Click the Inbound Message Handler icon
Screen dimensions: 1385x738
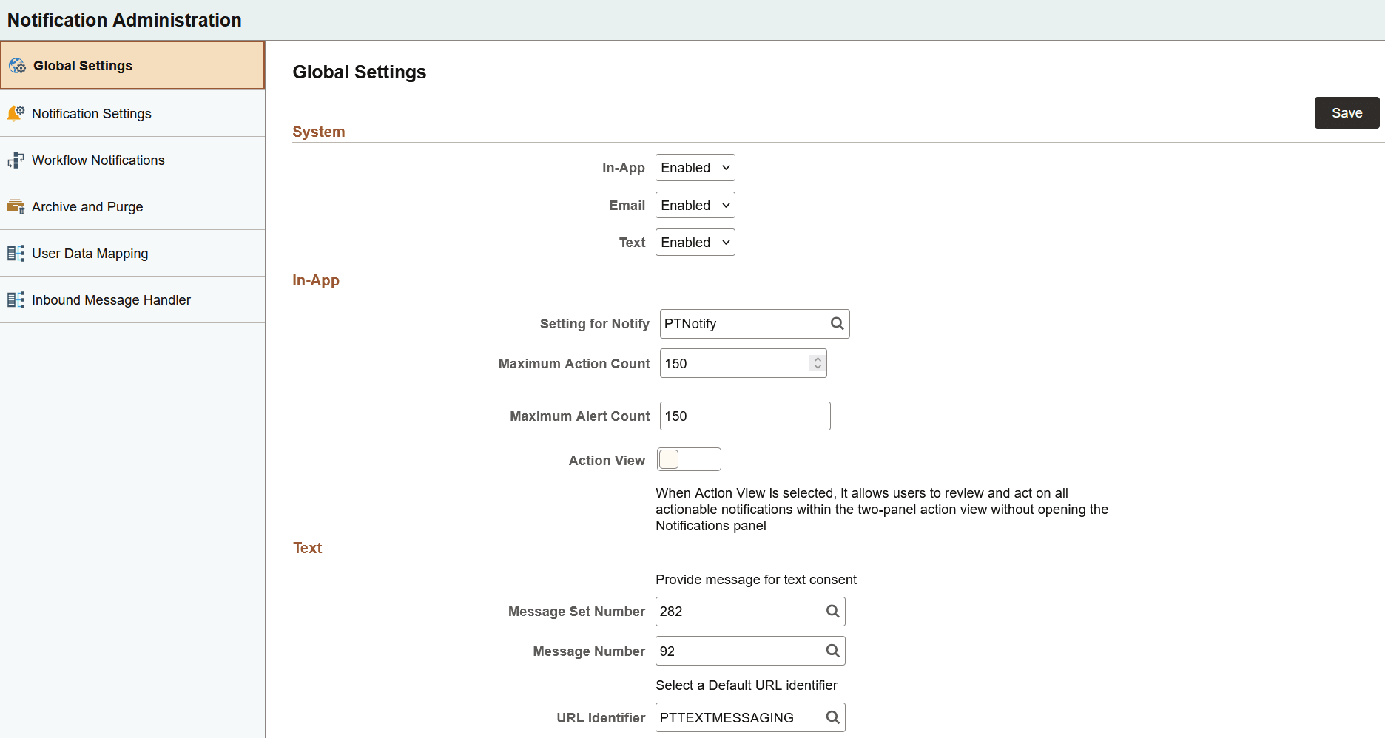click(16, 299)
